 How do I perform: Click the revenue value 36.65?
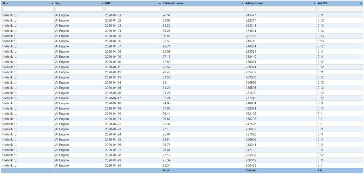point(166,36)
